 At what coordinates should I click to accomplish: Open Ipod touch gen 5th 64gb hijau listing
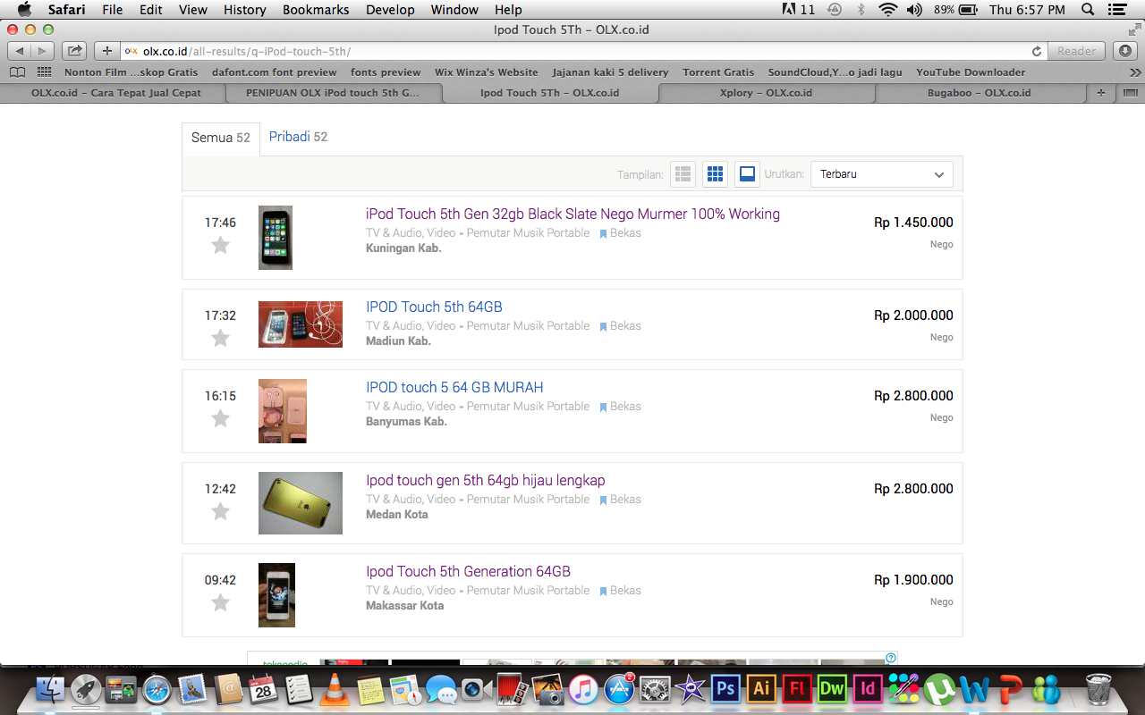click(486, 480)
